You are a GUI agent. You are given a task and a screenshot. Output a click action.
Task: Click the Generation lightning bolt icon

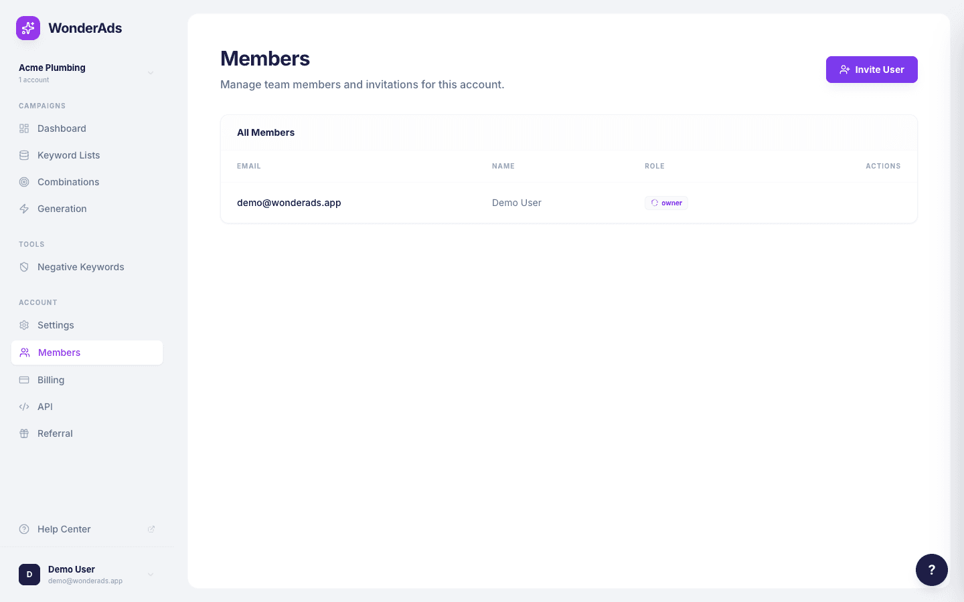24,209
